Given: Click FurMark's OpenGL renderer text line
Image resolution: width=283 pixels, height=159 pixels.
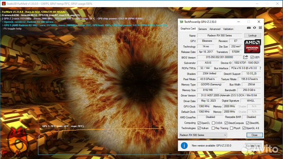Looking at the screenshot, I should pos(28,22).
